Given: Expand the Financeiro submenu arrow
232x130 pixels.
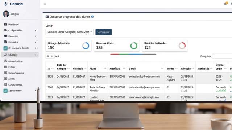Looking at the screenshot, I should click(x=36, y=36).
